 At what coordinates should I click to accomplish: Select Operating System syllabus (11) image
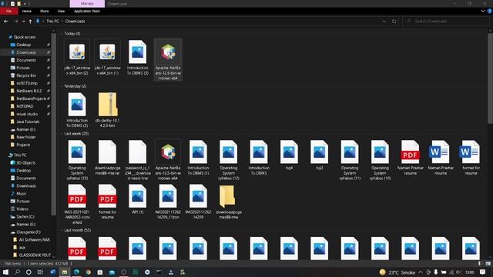coord(350,152)
